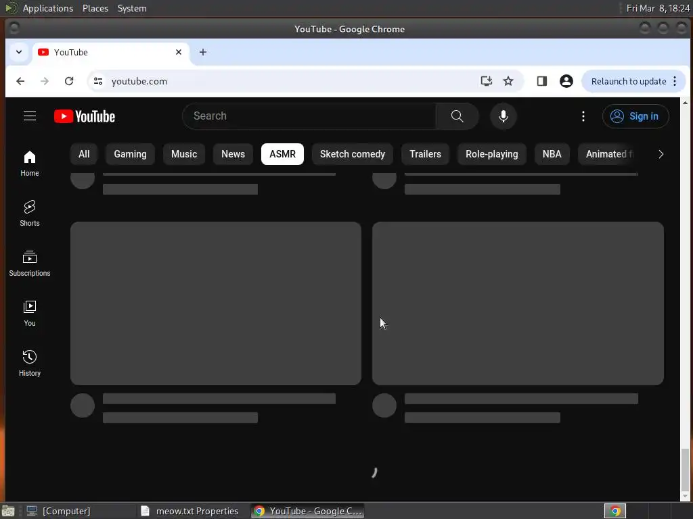693x519 pixels.
Task: Focus the YouTube search field
Action: click(x=309, y=116)
